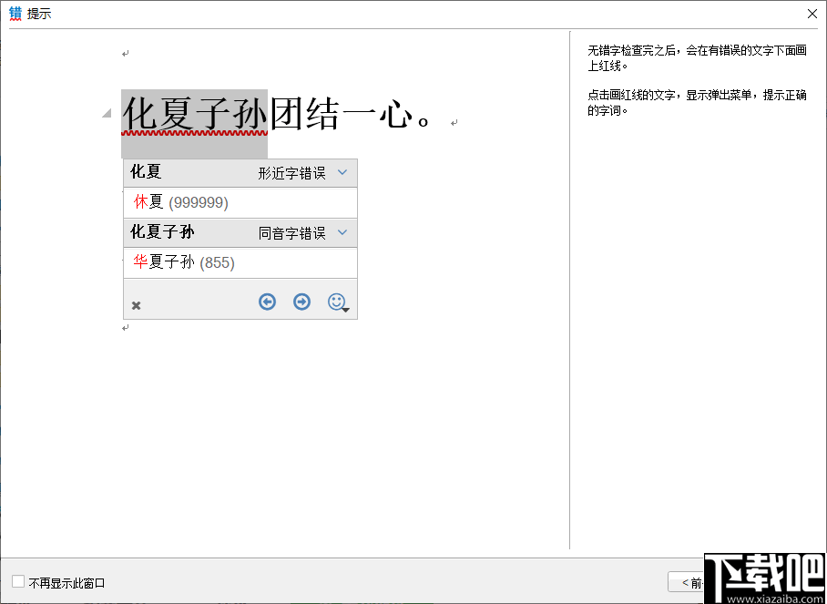Open the smiley face feedback menu
The width and height of the screenshot is (827, 604).
[x=338, y=302]
